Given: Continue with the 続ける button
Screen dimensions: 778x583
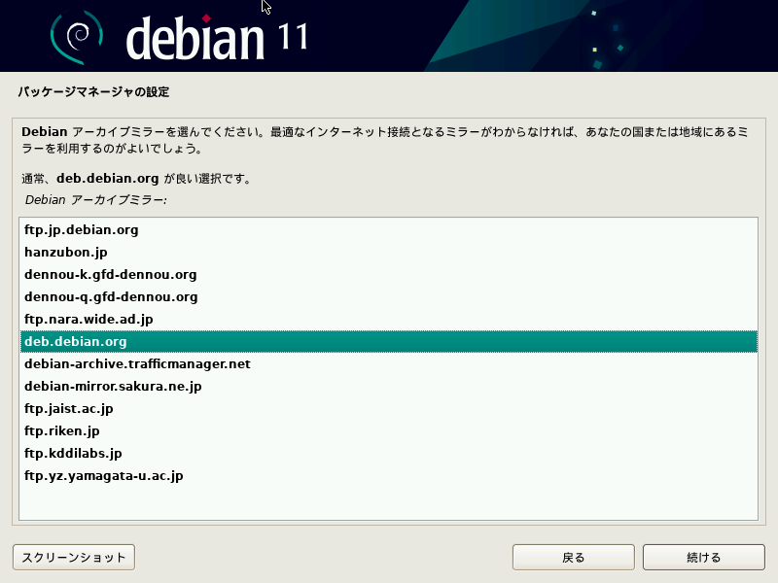Looking at the screenshot, I should (x=703, y=557).
